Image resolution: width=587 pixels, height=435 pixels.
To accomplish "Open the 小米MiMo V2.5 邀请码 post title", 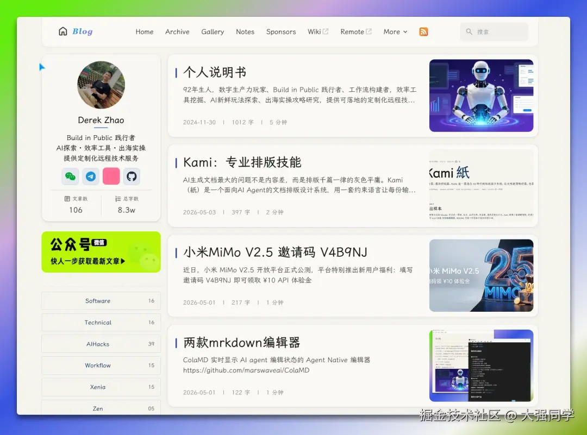I will [275, 252].
